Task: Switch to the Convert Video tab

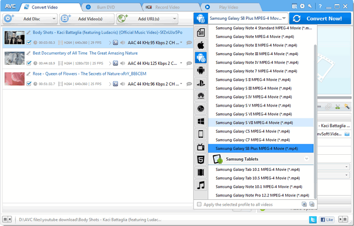Action: click(50, 7)
